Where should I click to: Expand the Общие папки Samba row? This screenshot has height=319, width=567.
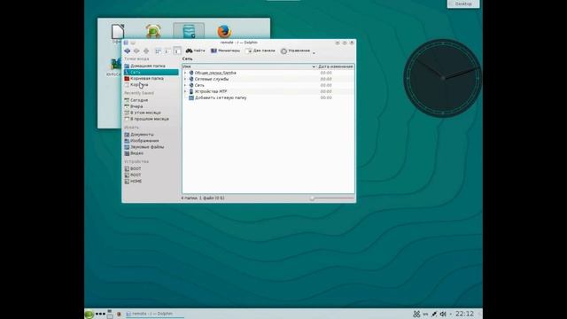tap(185, 73)
